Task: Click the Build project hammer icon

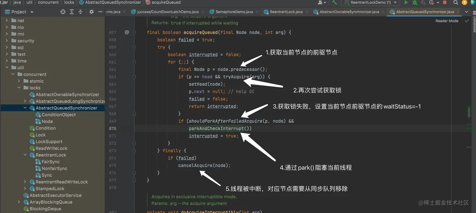Action: coord(334,3)
